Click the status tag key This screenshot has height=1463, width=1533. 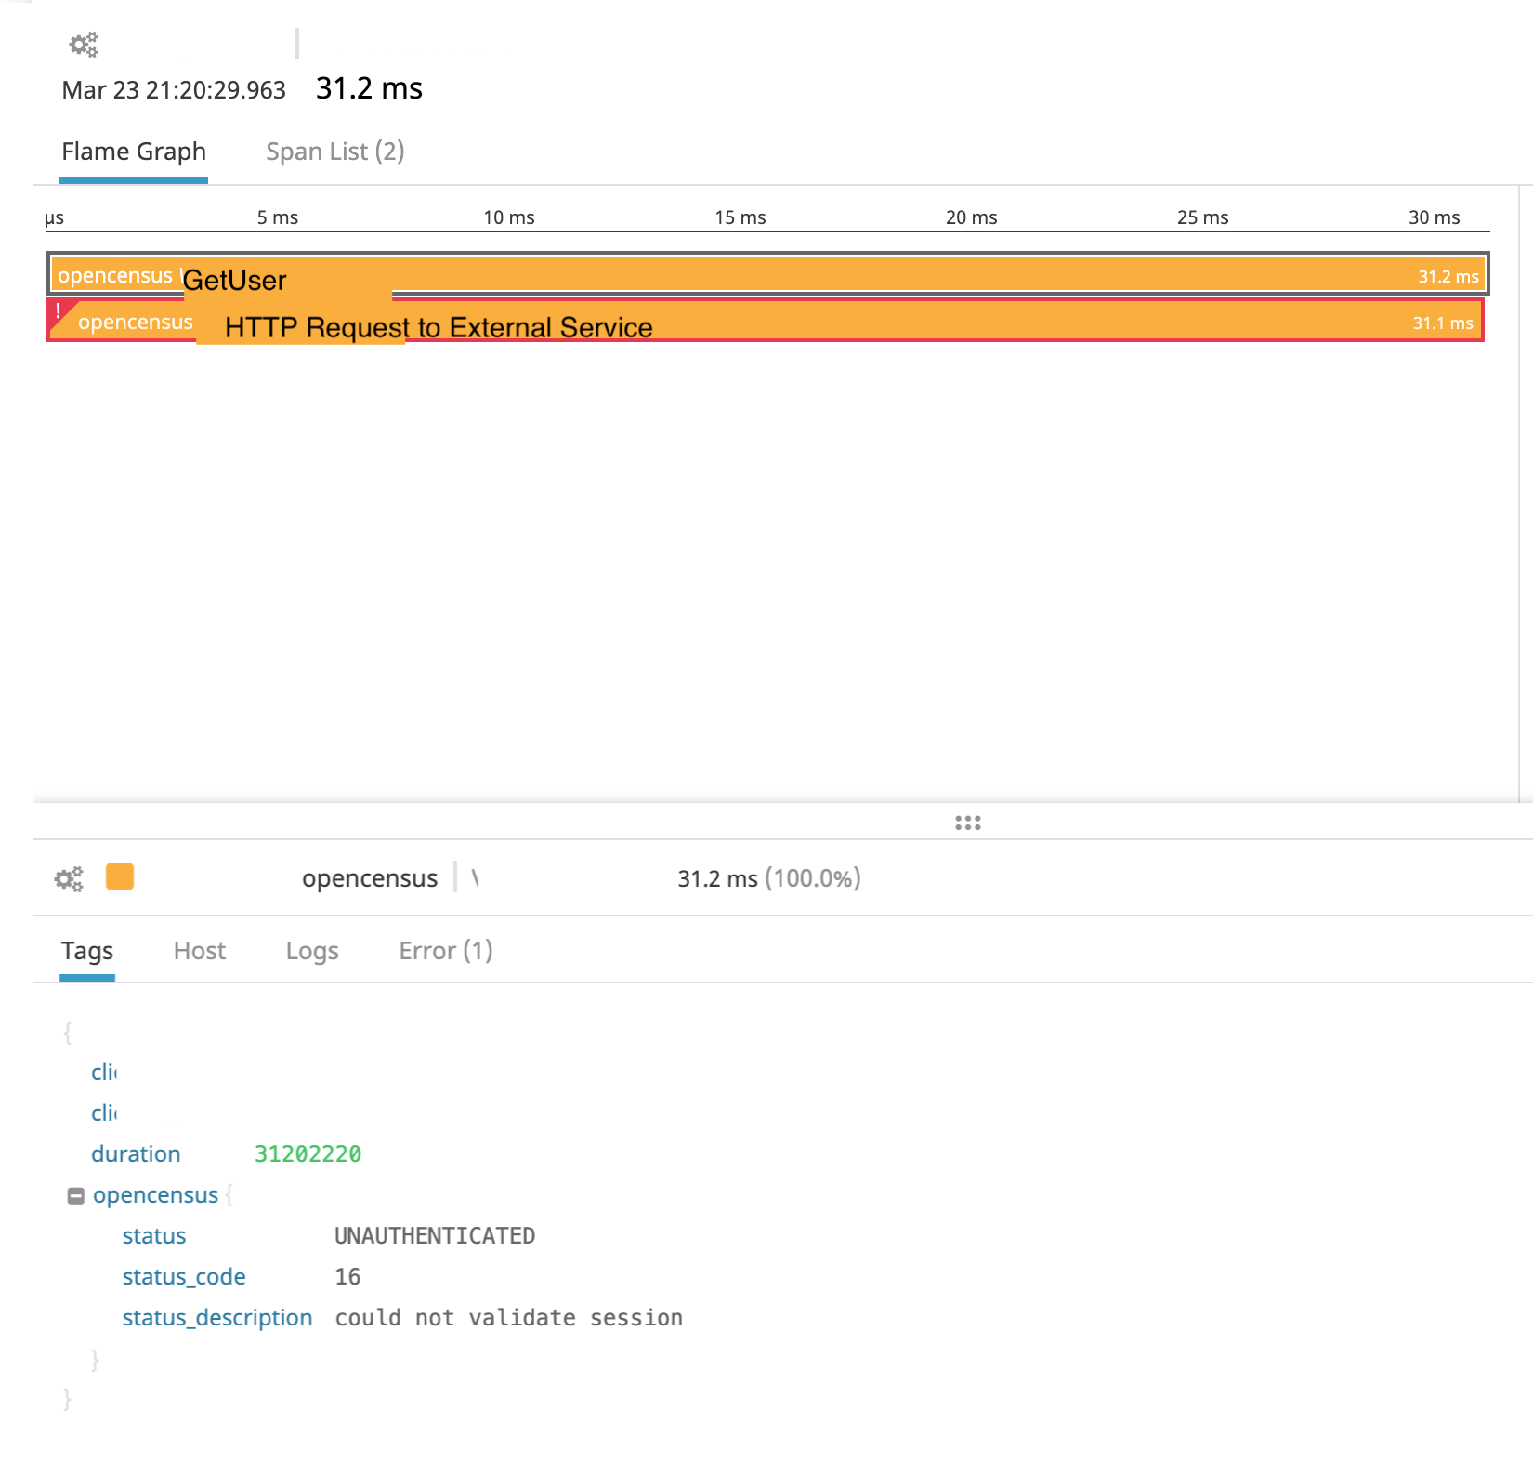pos(154,1235)
